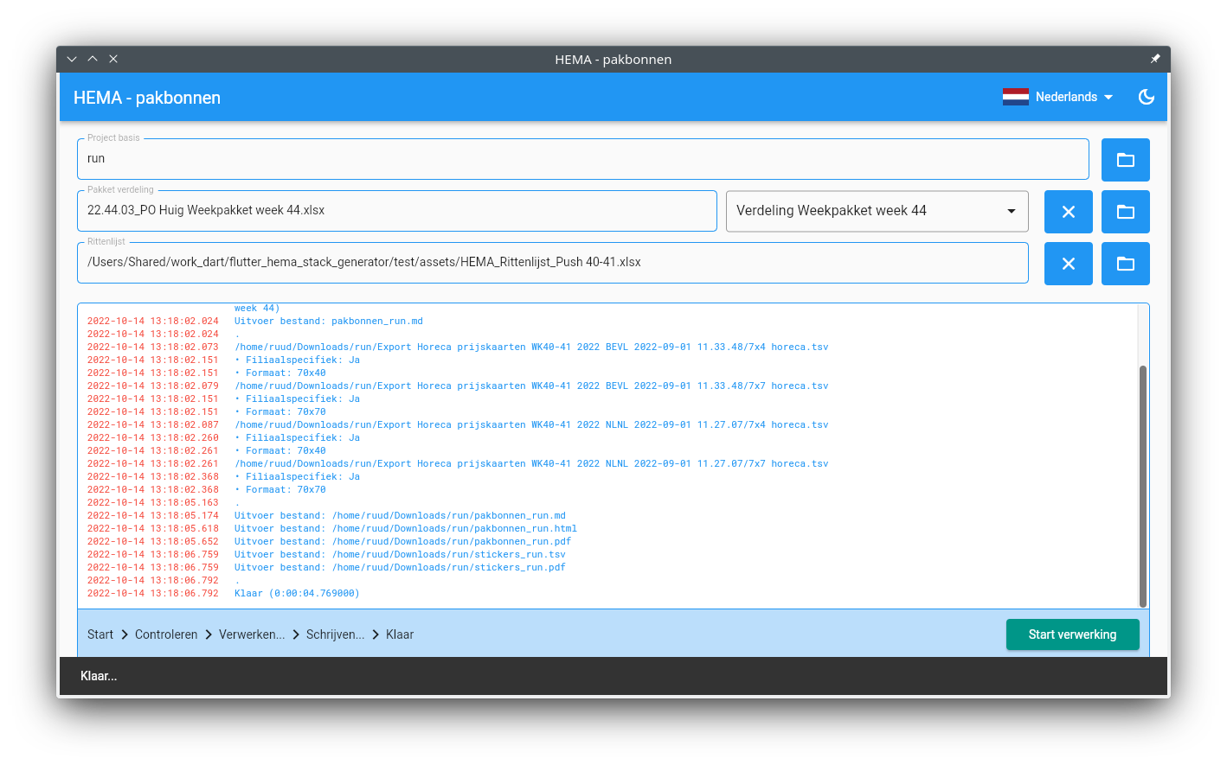Pin the window using the titlebar pin
This screenshot has height=765, width=1227.
pyautogui.click(x=1154, y=59)
